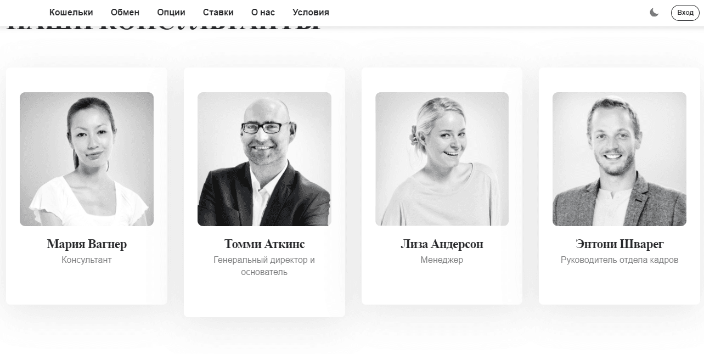Viewport: 704px width, 354px height.
Task: Toggle dark mode with the moon icon
Action: 654,13
